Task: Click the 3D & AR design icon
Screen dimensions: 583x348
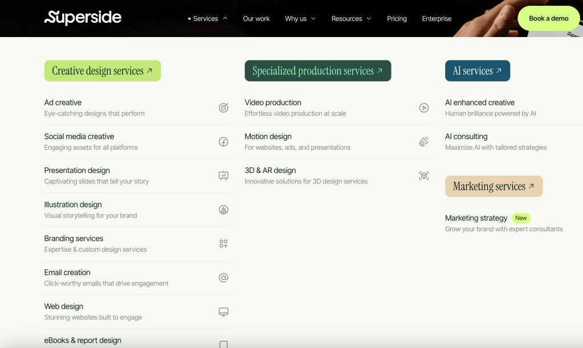Action: pos(423,176)
